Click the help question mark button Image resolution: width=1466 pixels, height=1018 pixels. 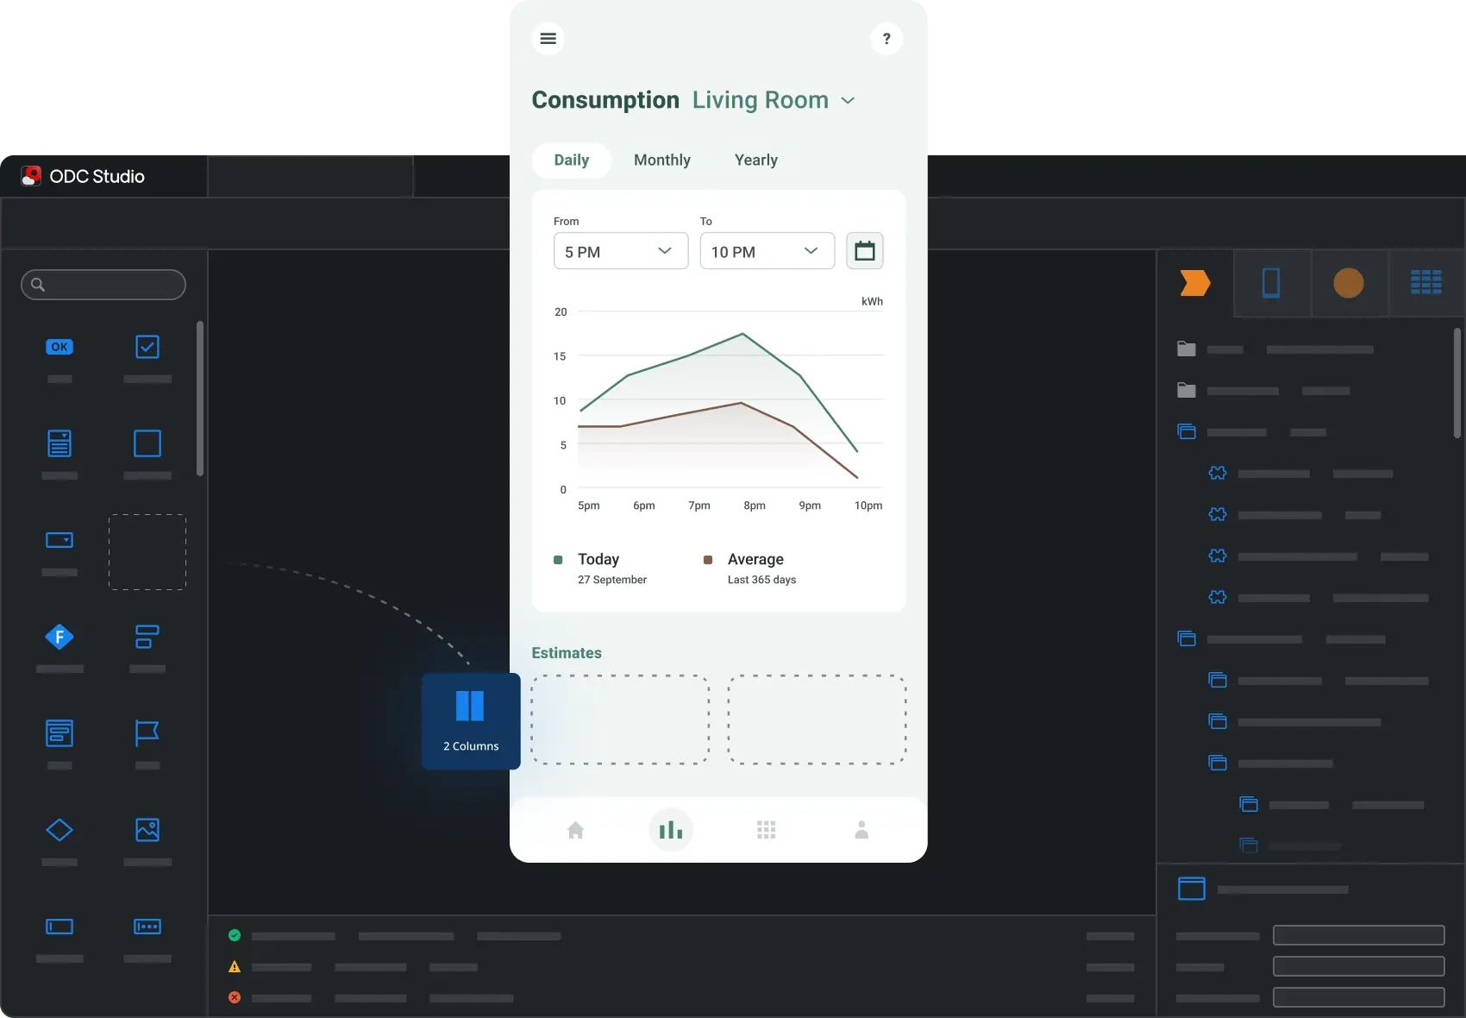pyautogui.click(x=886, y=38)
